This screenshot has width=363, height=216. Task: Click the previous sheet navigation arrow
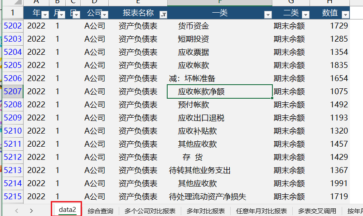(16, 211)
